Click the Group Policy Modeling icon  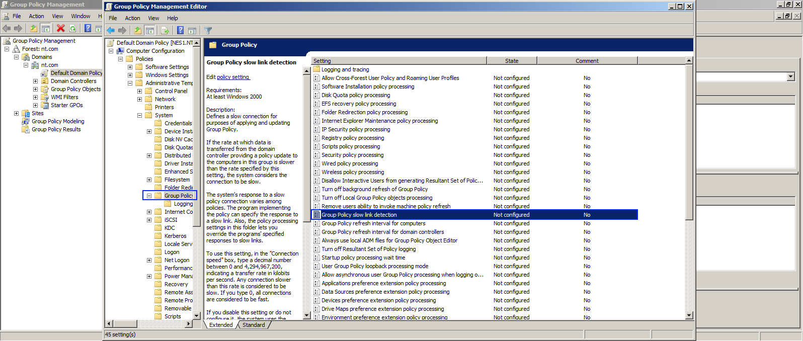tap(26, 121)
